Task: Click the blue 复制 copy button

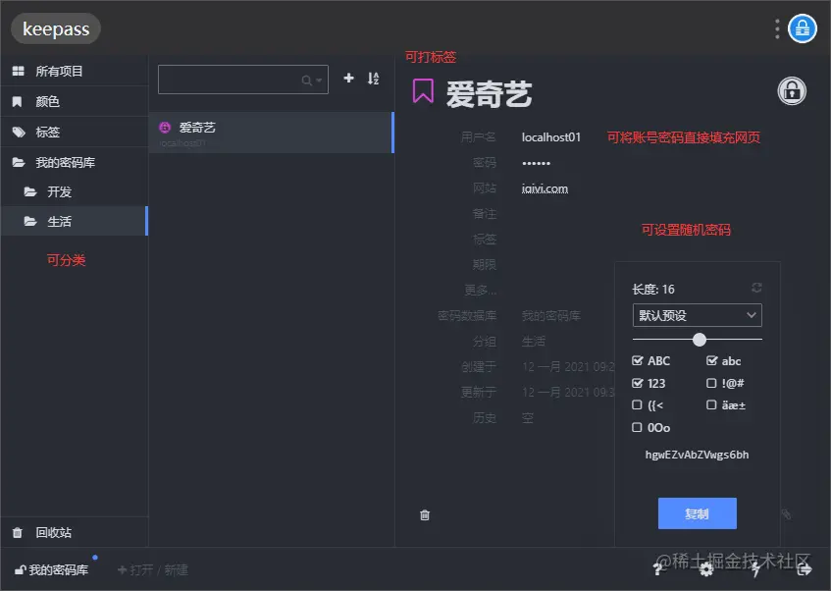Action: [697, 513]
